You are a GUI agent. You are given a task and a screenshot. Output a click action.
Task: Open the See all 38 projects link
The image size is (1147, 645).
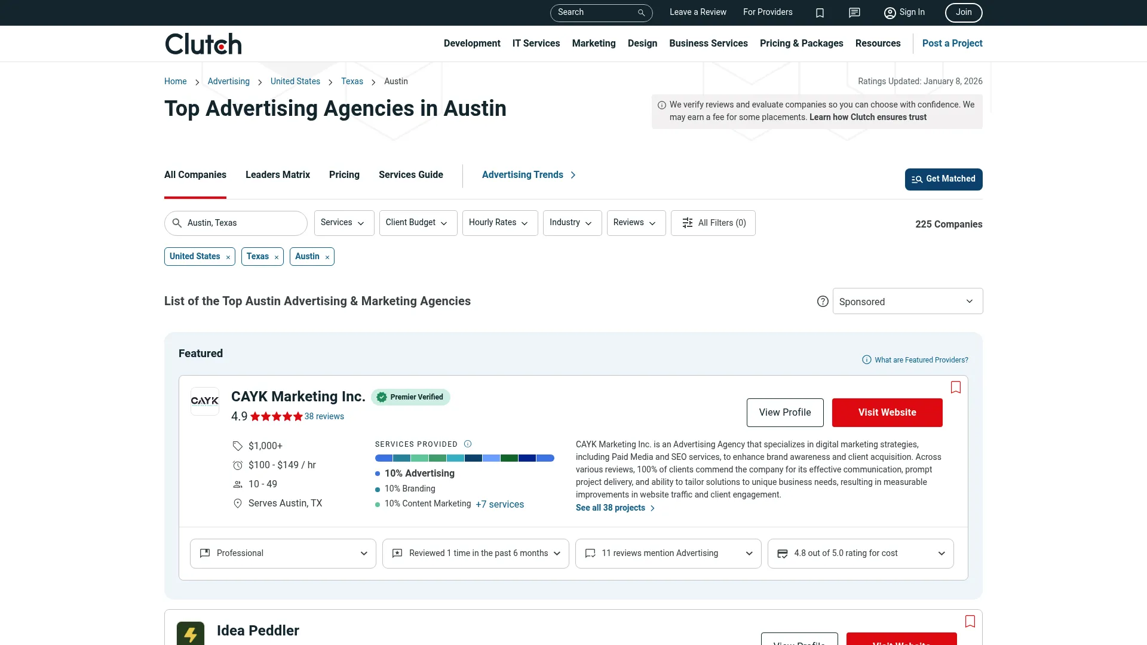click(611, 508)
